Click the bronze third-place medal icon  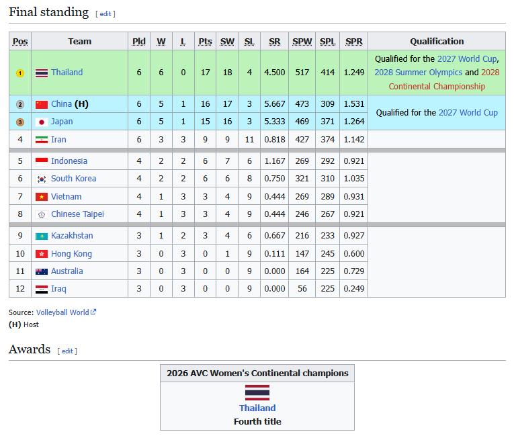(x=20, y=122)
